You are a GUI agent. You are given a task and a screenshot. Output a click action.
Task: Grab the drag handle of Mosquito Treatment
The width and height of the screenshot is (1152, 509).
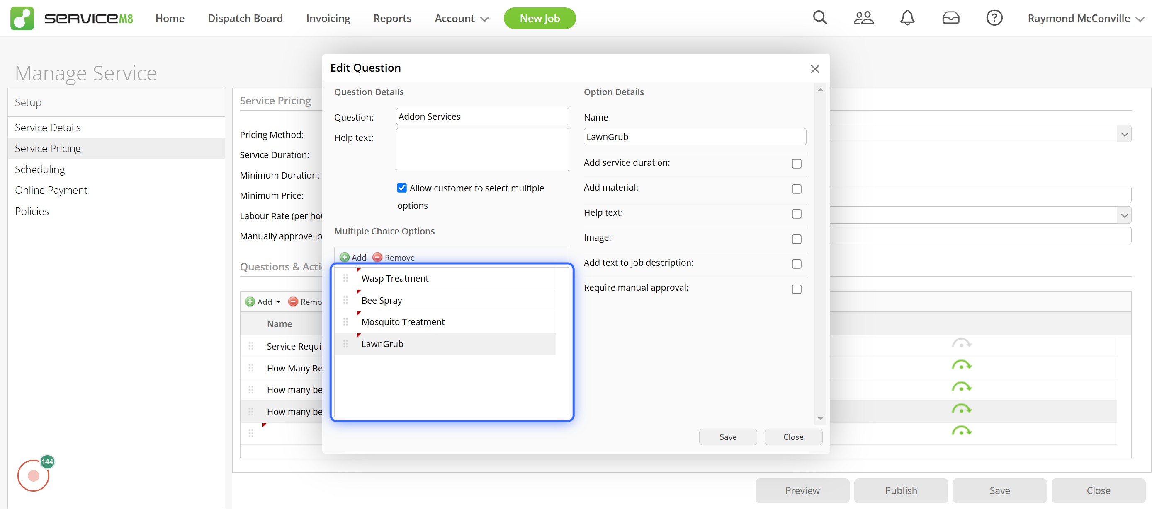345,321
